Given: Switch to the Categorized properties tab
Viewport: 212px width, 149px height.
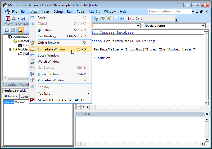Looking at the screenshot, I should click(24, 97).
